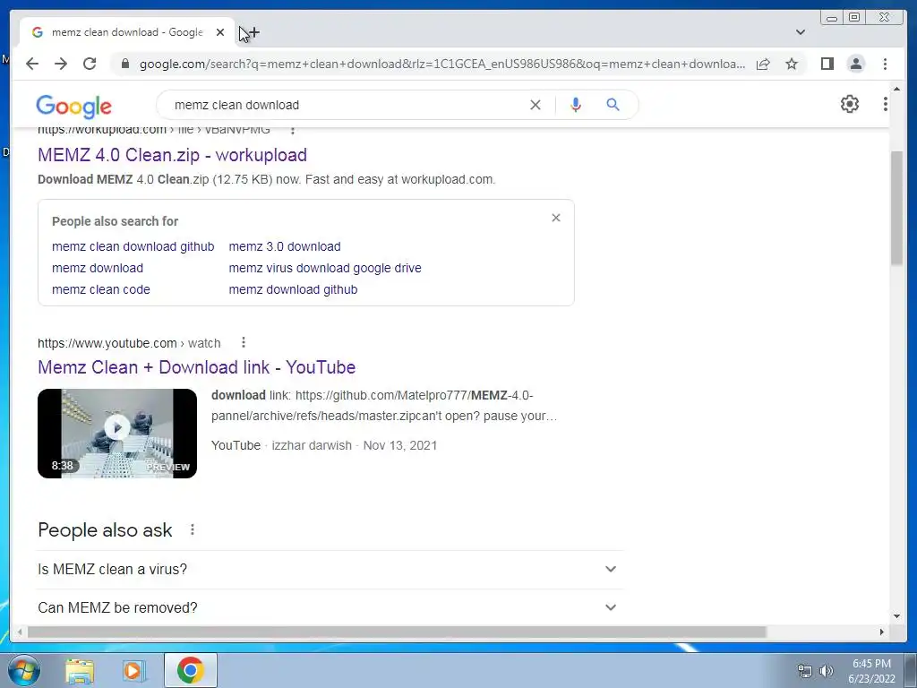Screen dimensions: 917x688
Task: Expand Is MEMZ clean a virus?
Action: [328, 569]
